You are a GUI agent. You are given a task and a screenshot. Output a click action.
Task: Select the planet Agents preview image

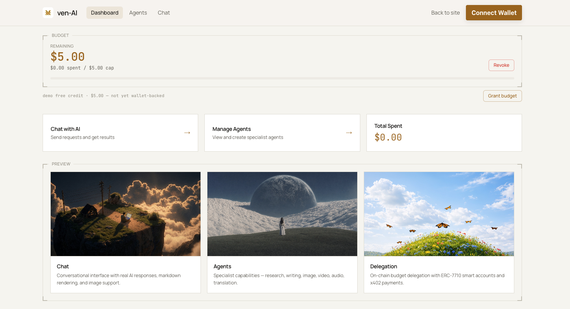pos(282,214)
